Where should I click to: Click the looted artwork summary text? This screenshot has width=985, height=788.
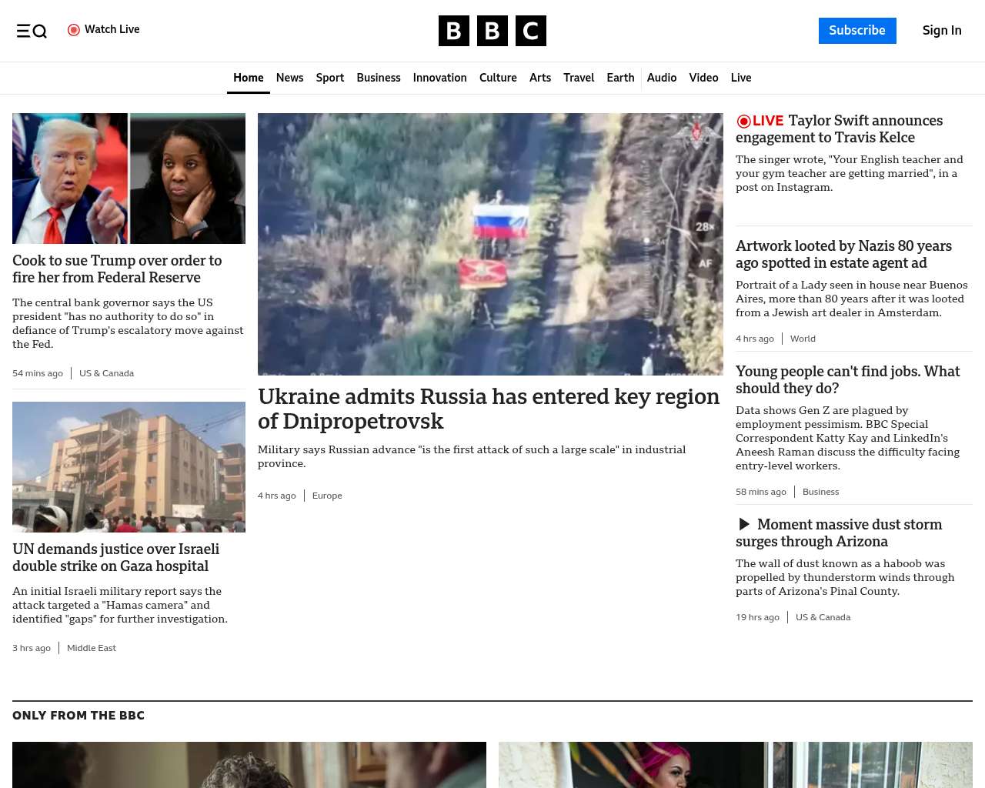click(852, 299)
